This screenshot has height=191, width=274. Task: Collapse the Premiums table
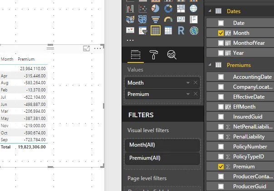tap(210, 65)
